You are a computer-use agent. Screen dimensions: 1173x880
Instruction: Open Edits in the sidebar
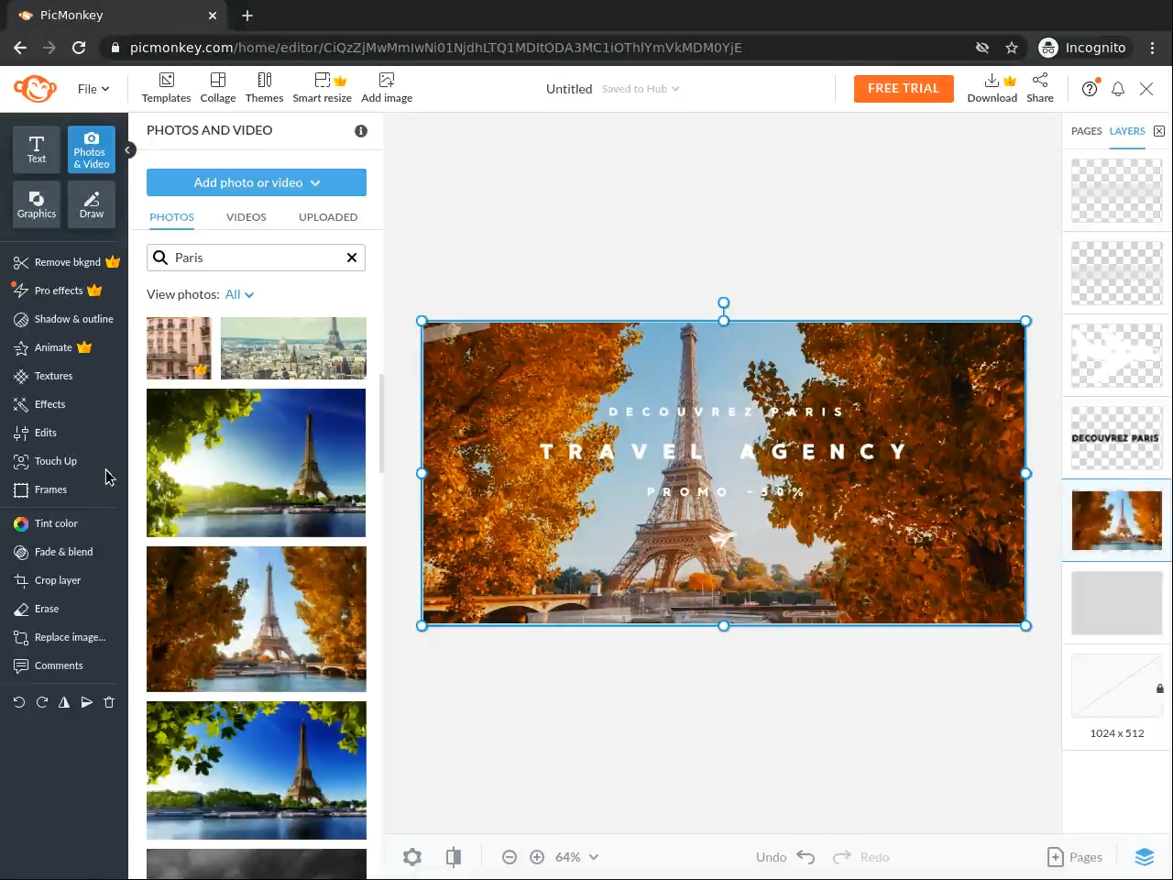[35, 433]
